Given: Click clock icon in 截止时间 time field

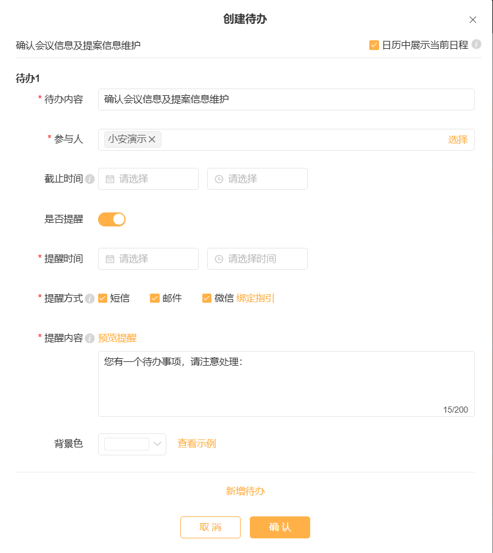Looking at the screenshot, I should coord(219,179).
